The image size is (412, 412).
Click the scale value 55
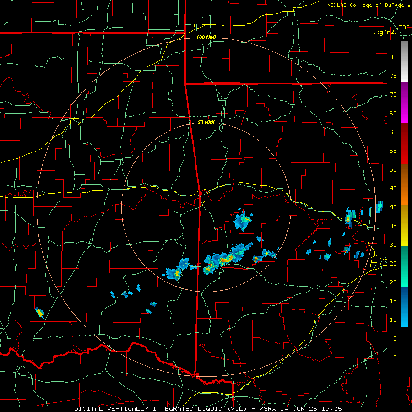click(x=393, y=151)
